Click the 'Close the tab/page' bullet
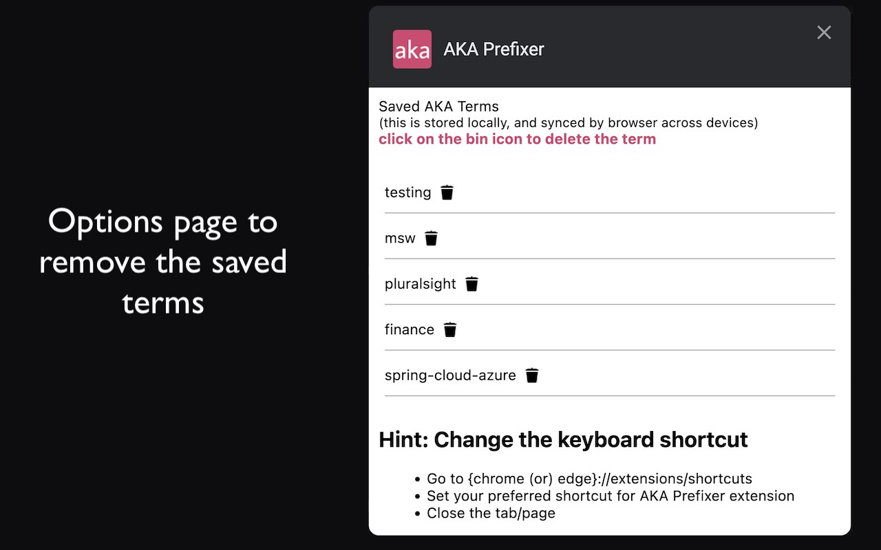This screenshot has height=550, width=881. coord(491,513)
